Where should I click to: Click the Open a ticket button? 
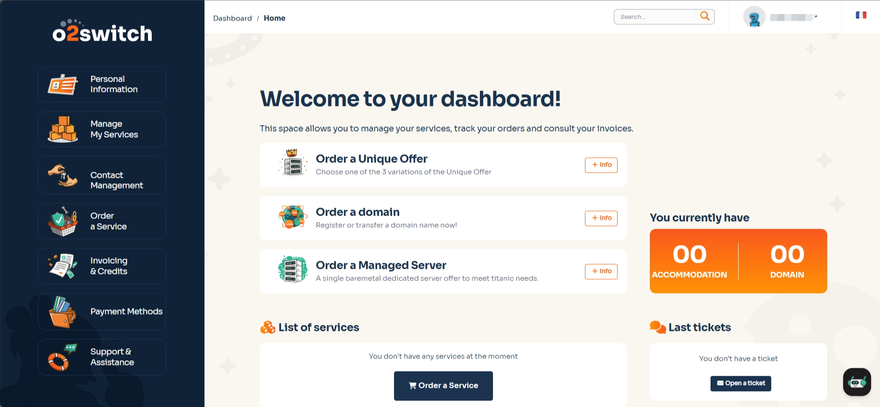click(741, 383)
